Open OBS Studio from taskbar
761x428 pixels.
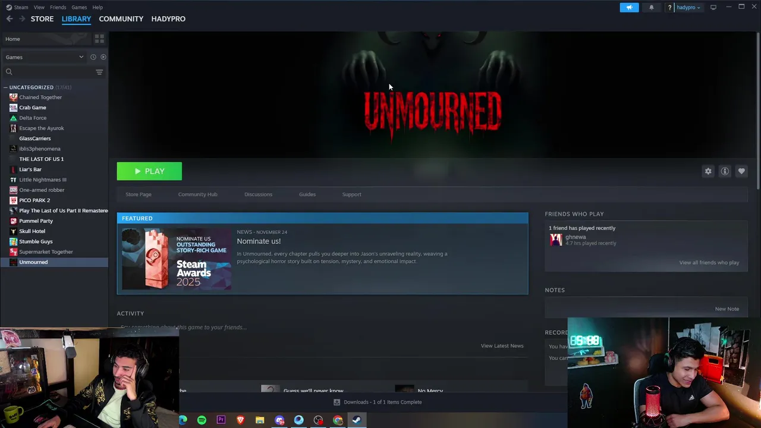[318, 420]
